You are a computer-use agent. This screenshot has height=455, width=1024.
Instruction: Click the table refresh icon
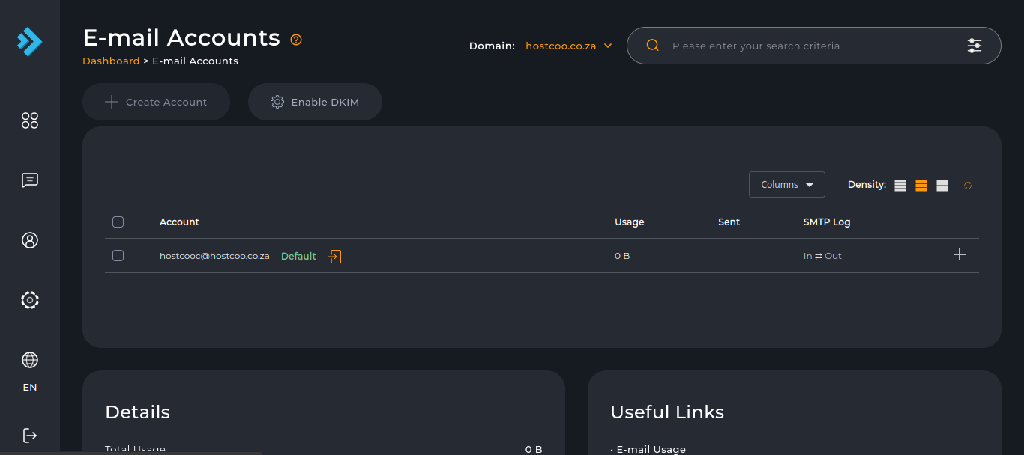tap(968, 185)
